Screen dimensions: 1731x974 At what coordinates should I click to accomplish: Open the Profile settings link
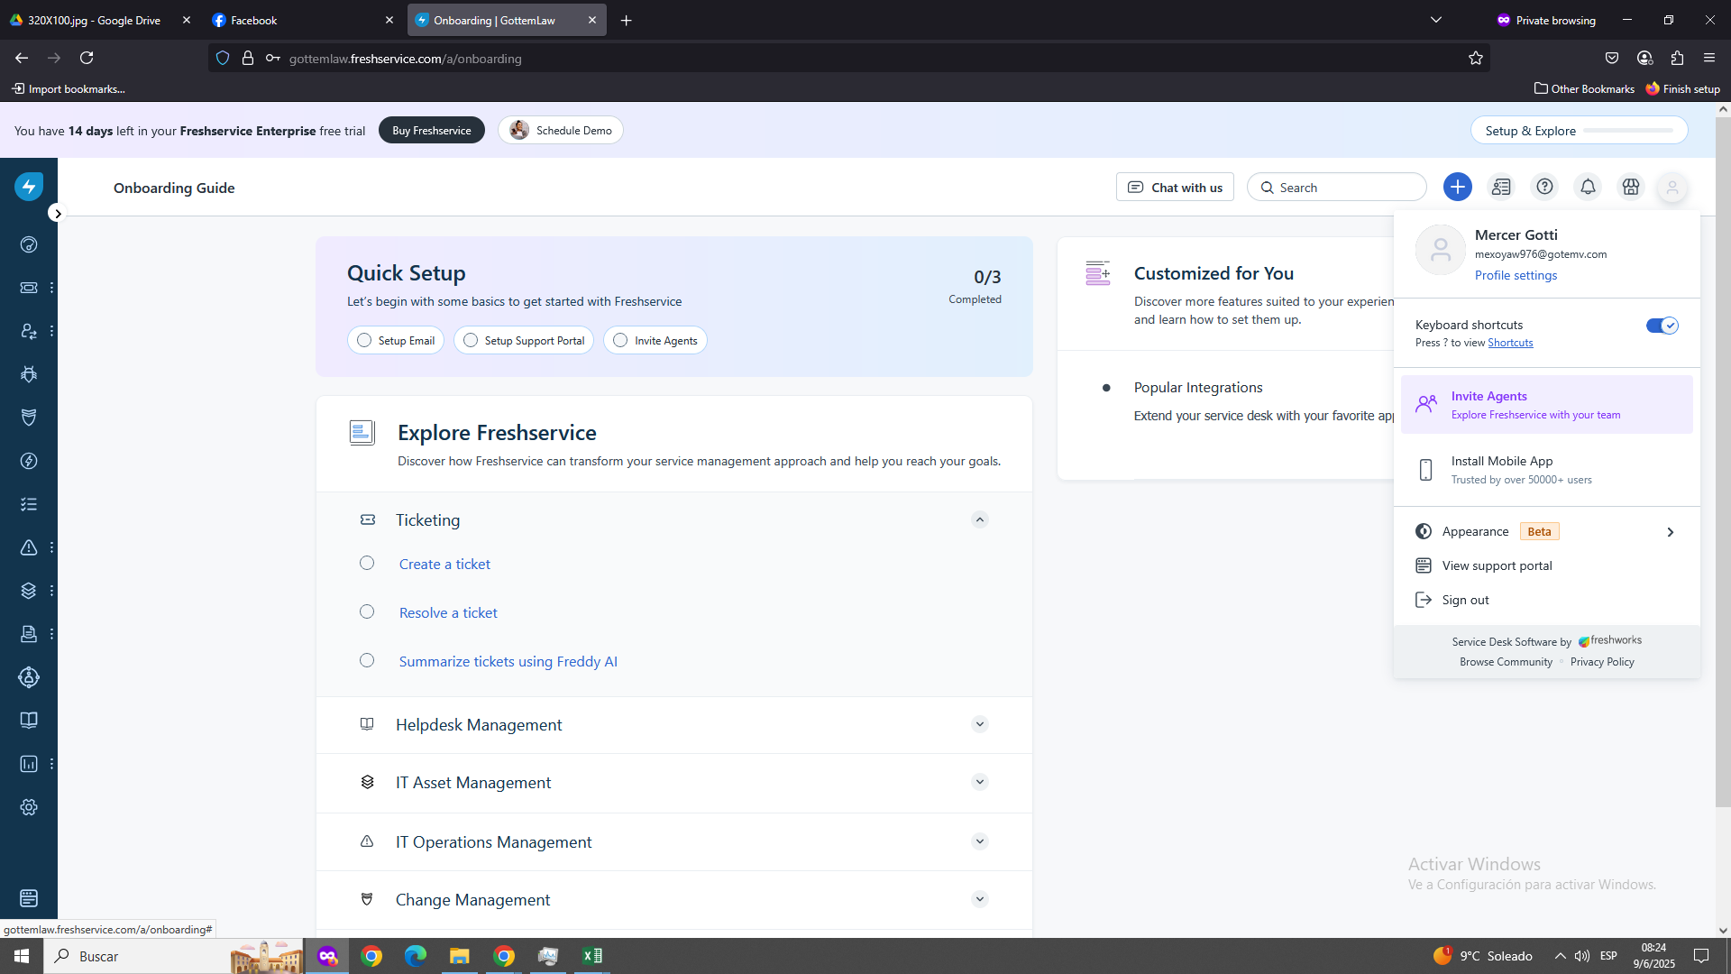[x=1516, y=275]
